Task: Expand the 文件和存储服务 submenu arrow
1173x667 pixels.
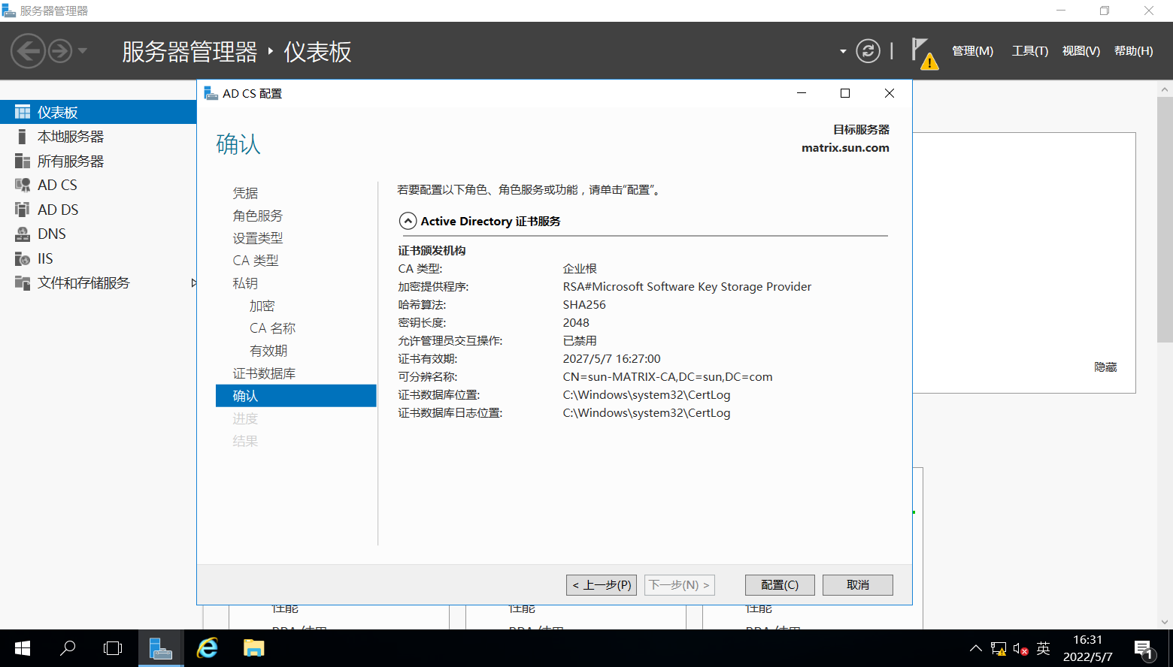Action: coord(193,283)
